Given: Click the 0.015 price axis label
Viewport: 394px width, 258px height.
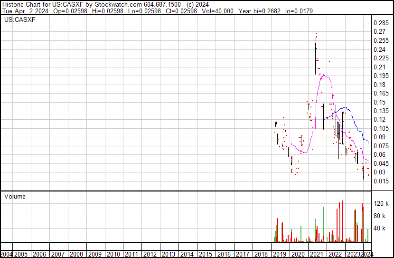Looking at the screenshot, I should click(381, 181).
